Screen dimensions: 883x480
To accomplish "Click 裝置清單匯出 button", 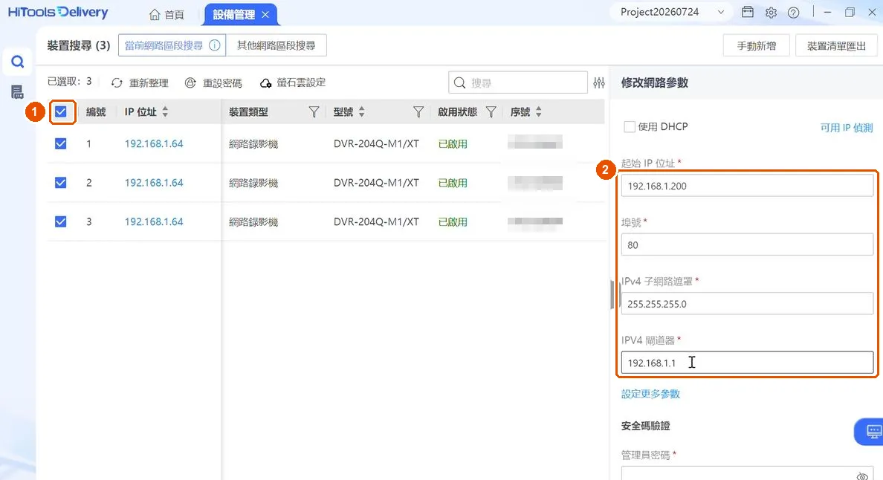I will (836, 45).
